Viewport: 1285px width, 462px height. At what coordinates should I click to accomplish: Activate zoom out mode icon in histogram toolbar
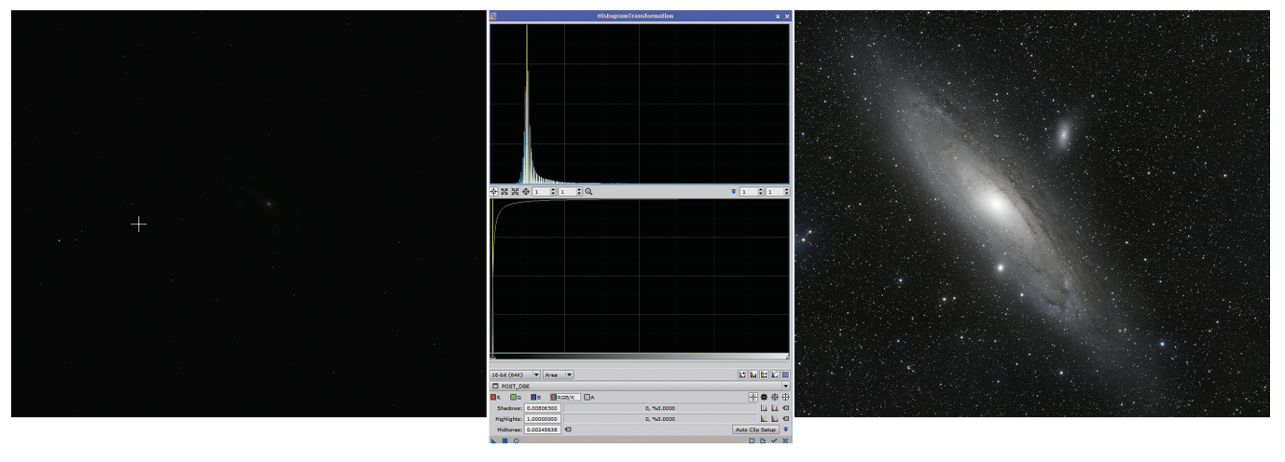pos(515,192)
